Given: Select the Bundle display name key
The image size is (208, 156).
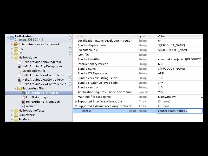Looking at the screenshot, I should 92,45.
